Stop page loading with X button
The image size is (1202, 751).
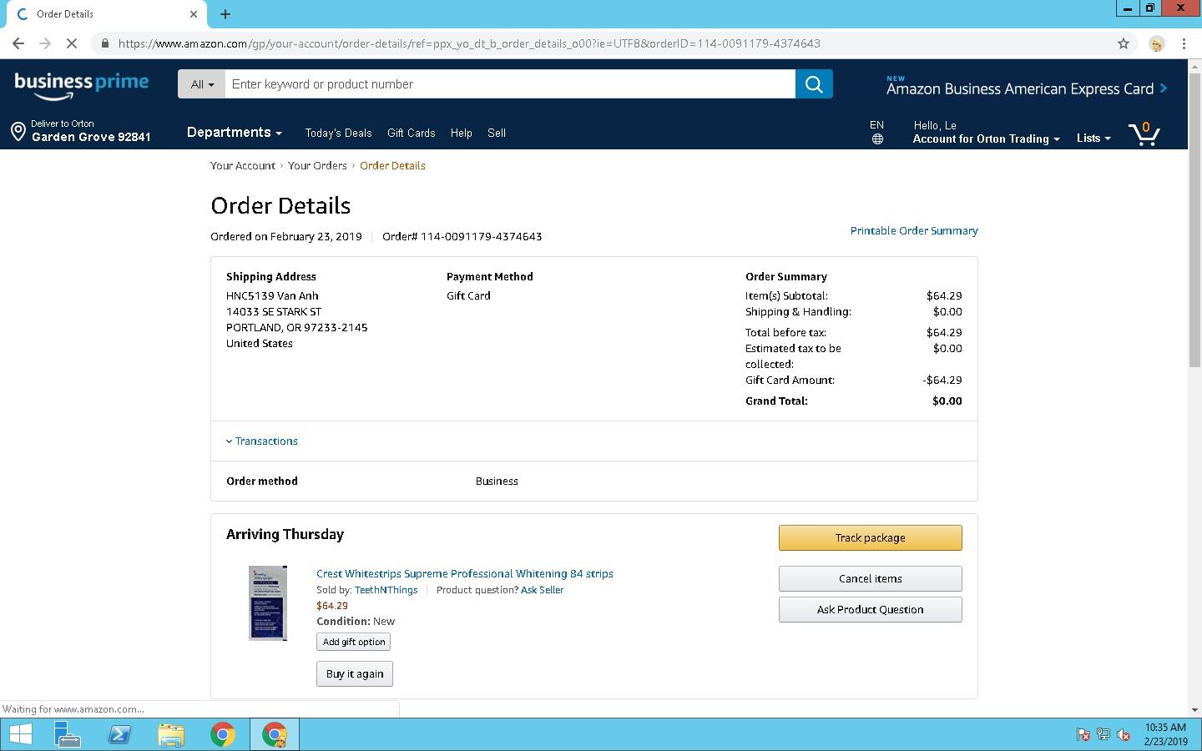coord(72,43)
